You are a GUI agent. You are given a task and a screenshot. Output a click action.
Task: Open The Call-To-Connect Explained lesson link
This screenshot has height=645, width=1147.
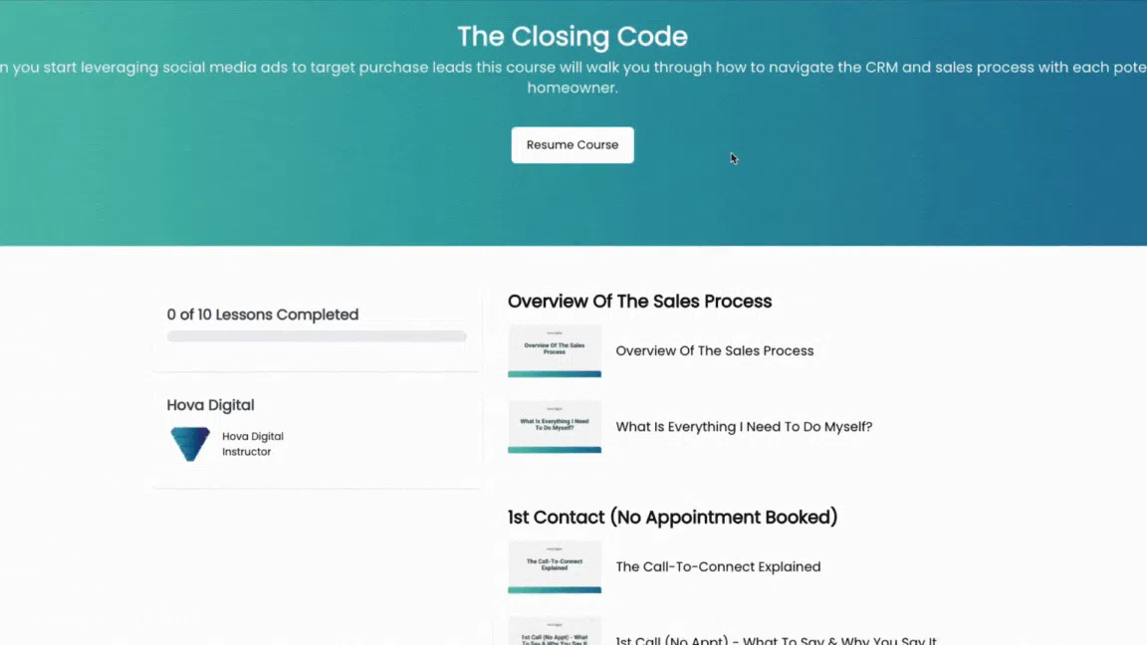pos(718,566)
